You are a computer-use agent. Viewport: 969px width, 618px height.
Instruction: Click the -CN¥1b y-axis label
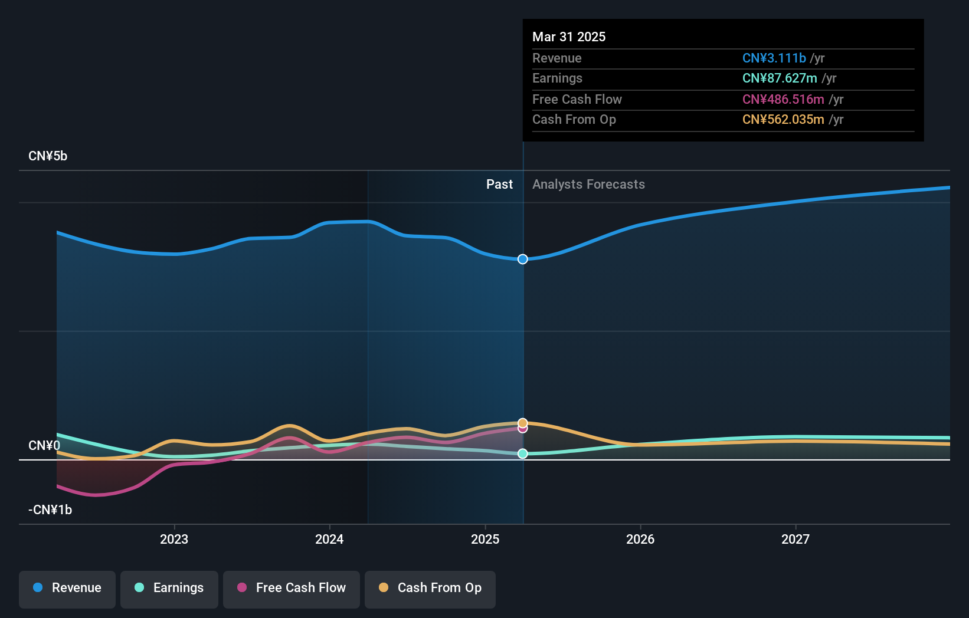tap(50, 510)
